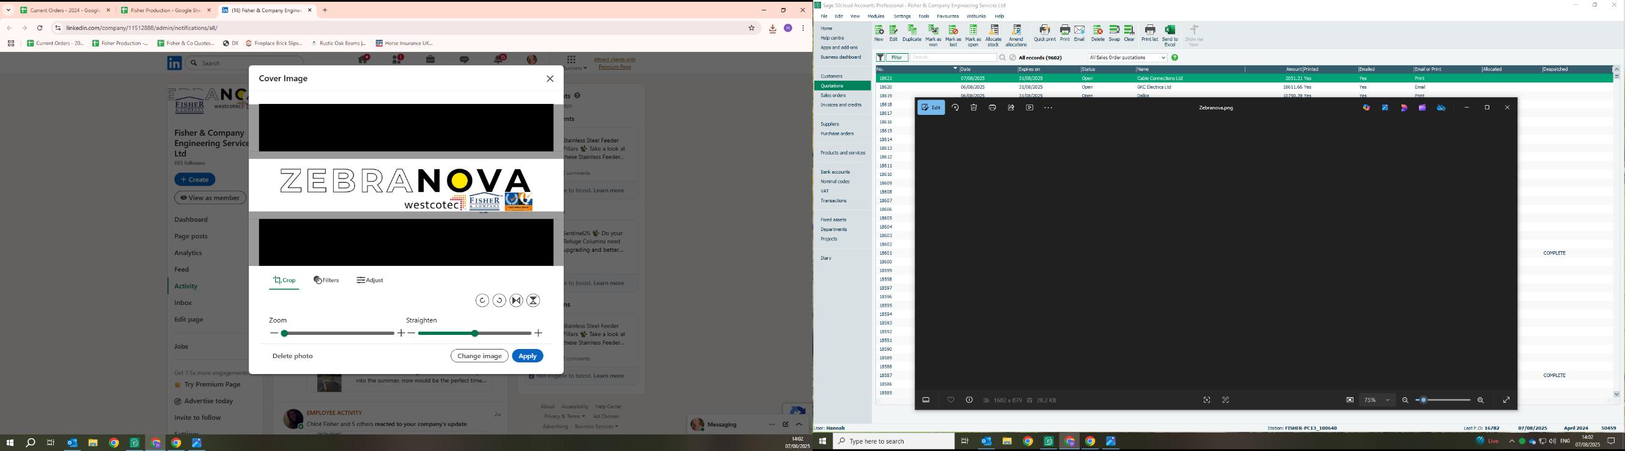Click Windows Start button on left taskbar
1625x451 pixels.
[x=9, y=443]
